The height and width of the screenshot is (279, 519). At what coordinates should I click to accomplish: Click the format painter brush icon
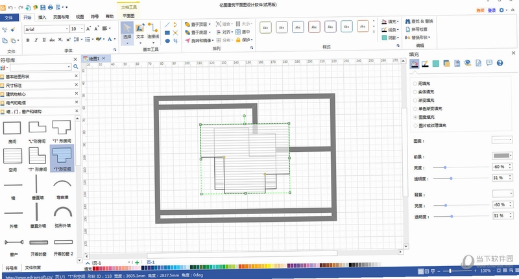point(13,29)
